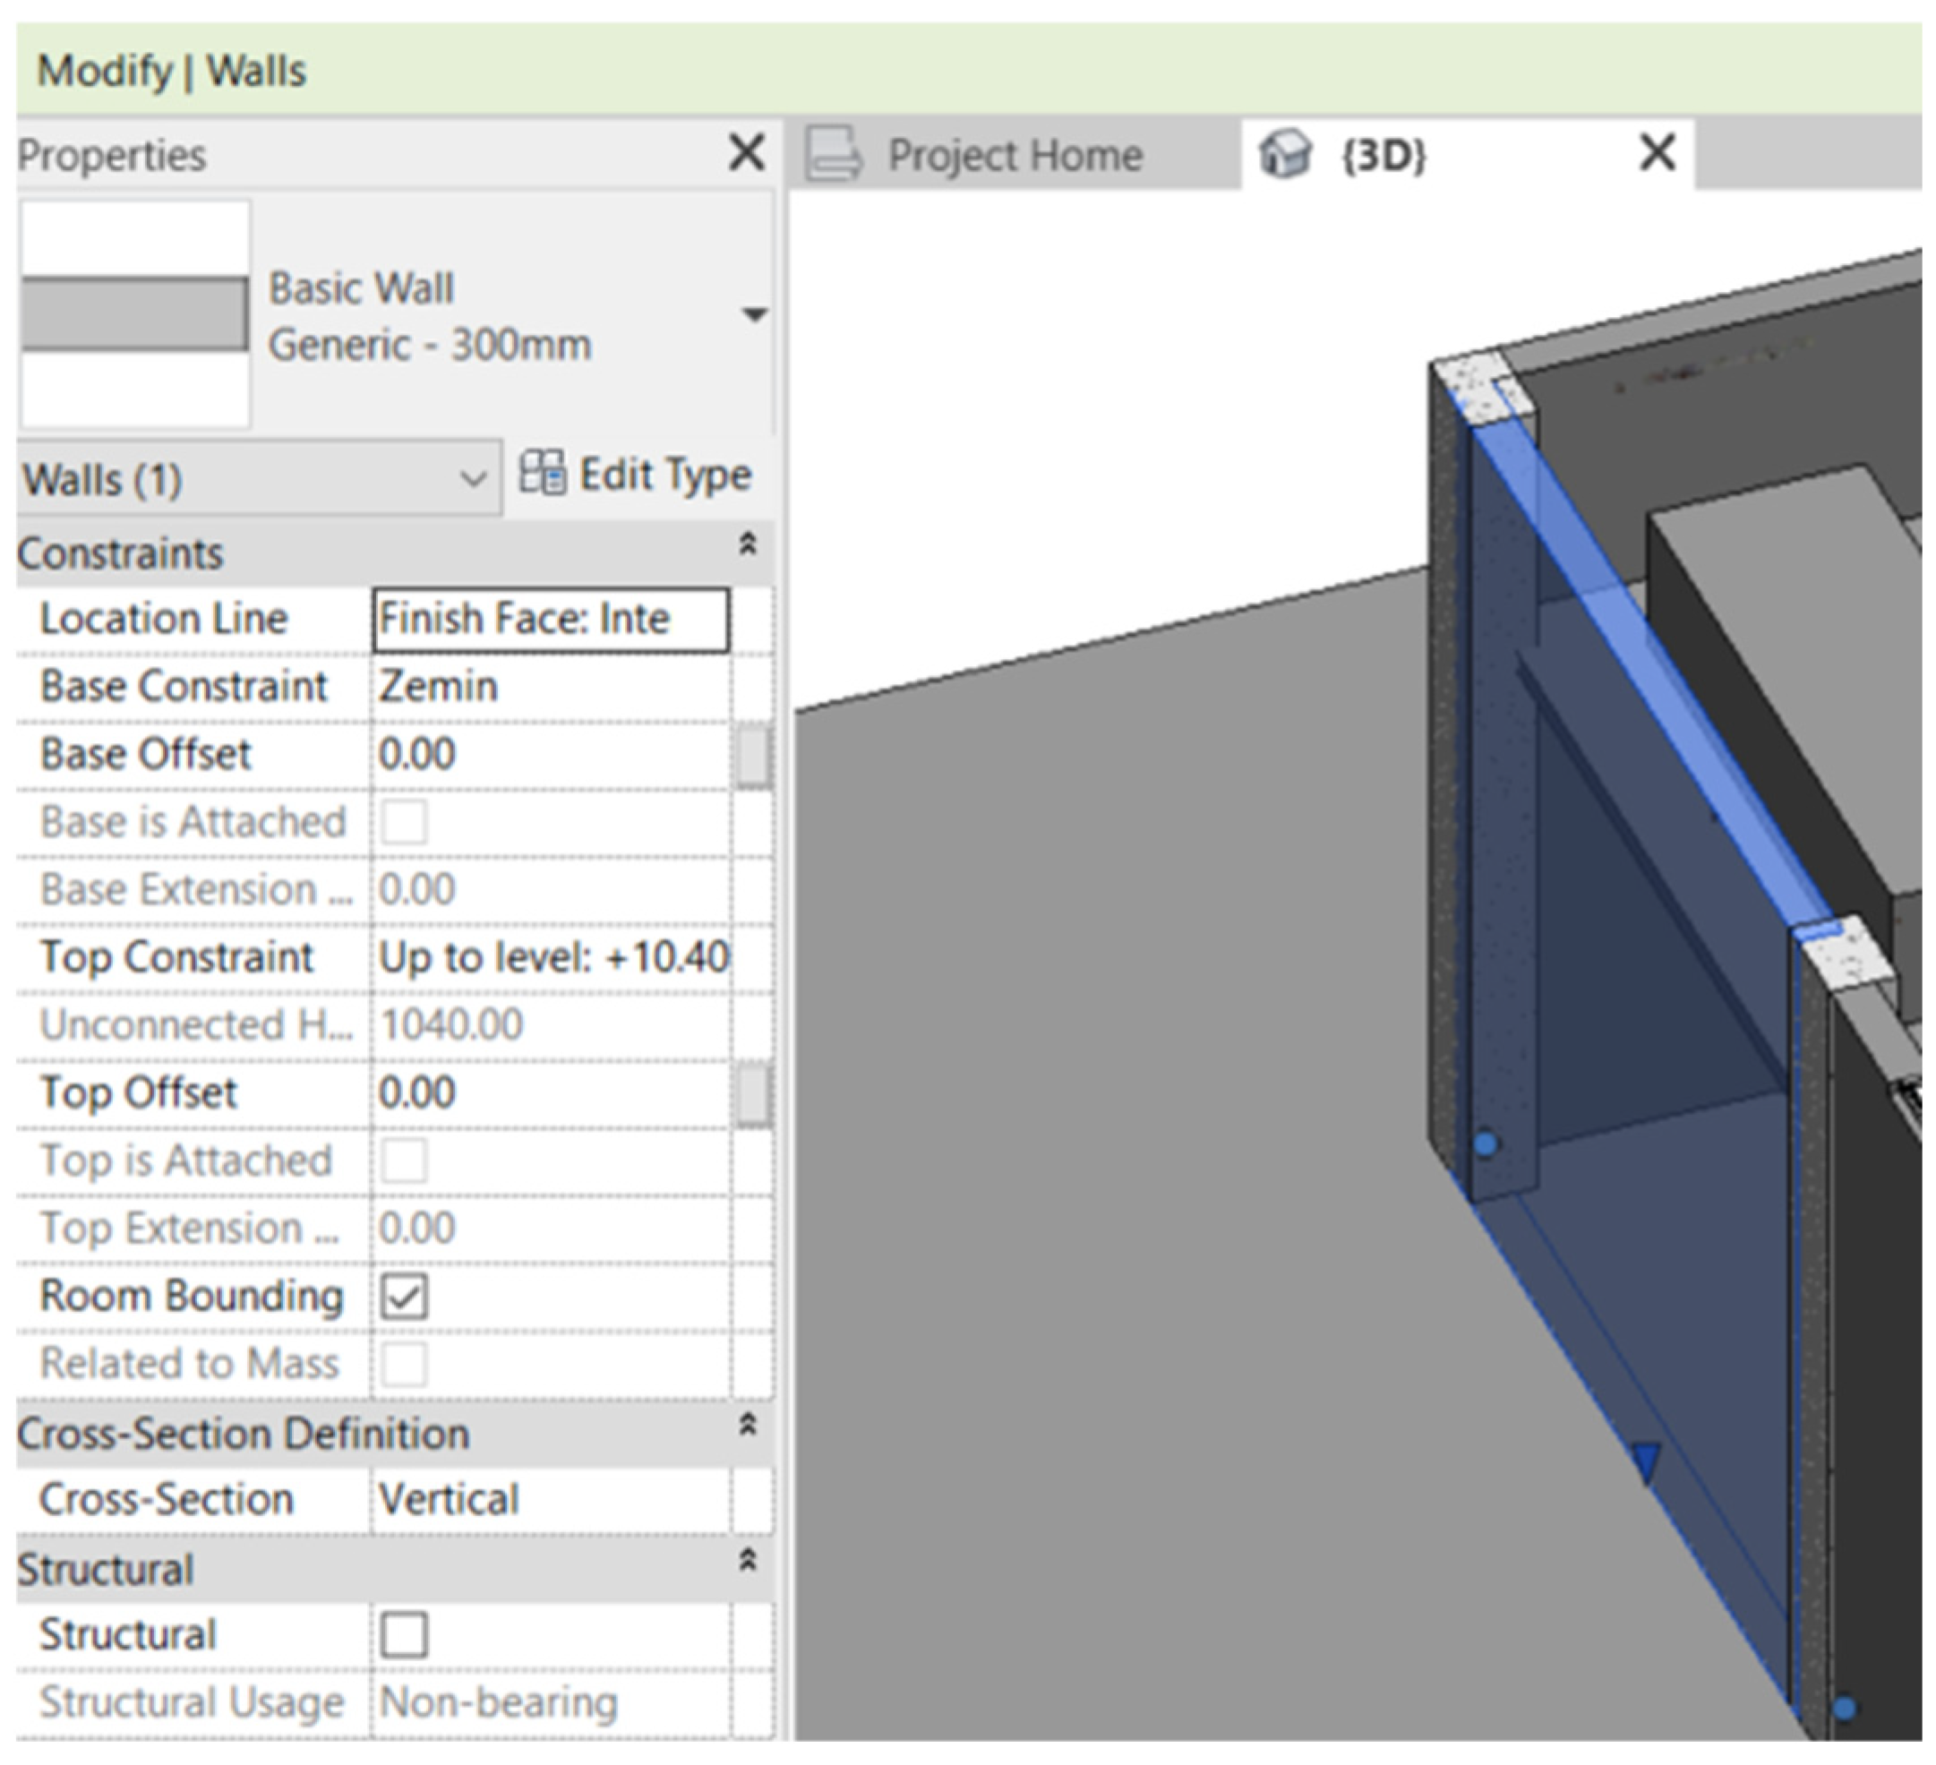Enable the Structural checkbox
Image resolution: width=1936 pixels, height=1765 pixels.
403,1634
